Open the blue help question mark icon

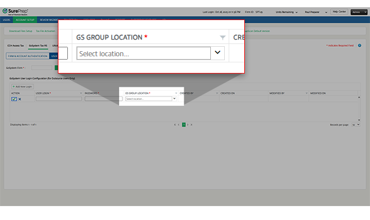(x=359, y=45)
